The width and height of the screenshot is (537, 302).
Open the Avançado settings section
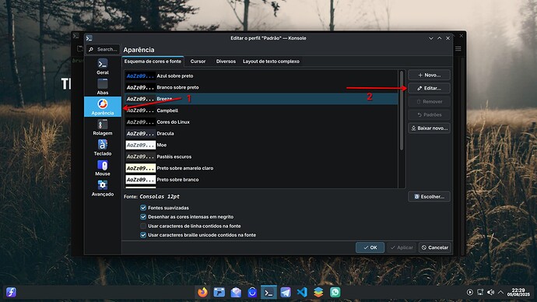pyautogui.click(x=103, y=188)
